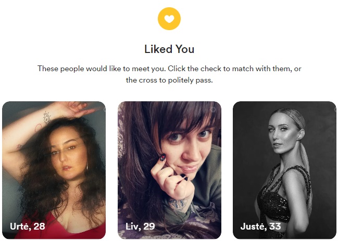Image resolution: width=338 pixels, height=241 pixels.
Task: Open Liv's profile photo card
Action: coord(169,170)
